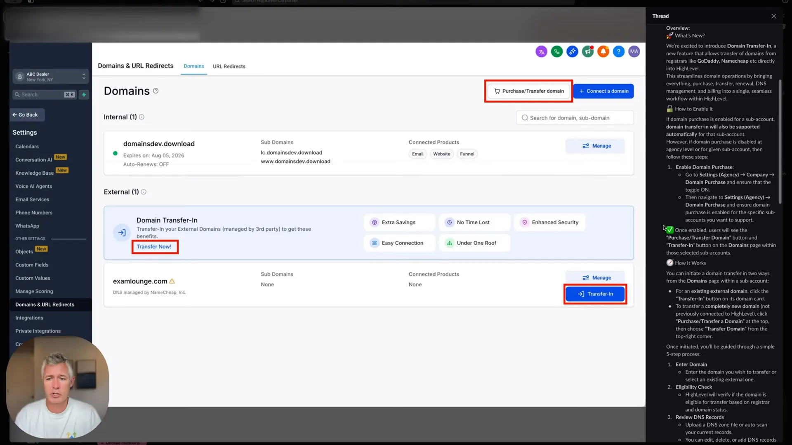The width and height of the screenshot is (792, 445).
Task: Click info icon beside Internal (1)
Action: click(x=141, y=117)
